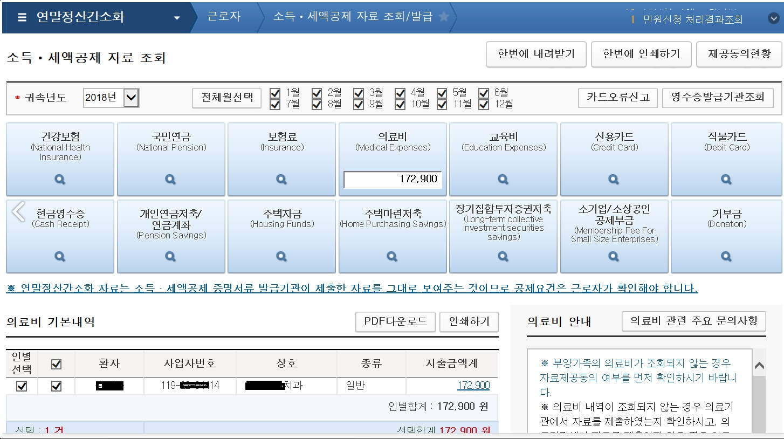This screenshot has width=784, height=439.
Task: Show previous cards with left arrow
Action: [18, 211]
